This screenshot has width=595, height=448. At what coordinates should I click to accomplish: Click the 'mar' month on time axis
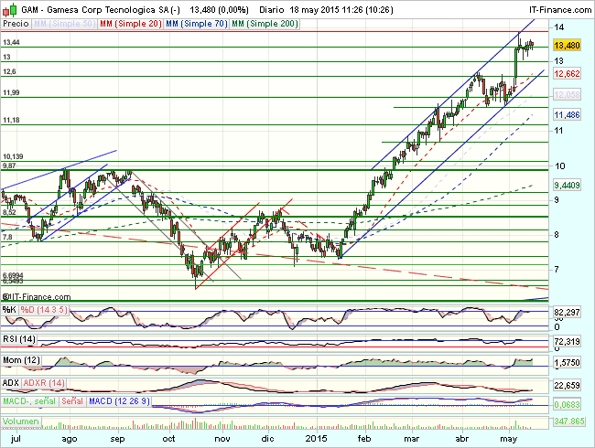click(411, 439)
